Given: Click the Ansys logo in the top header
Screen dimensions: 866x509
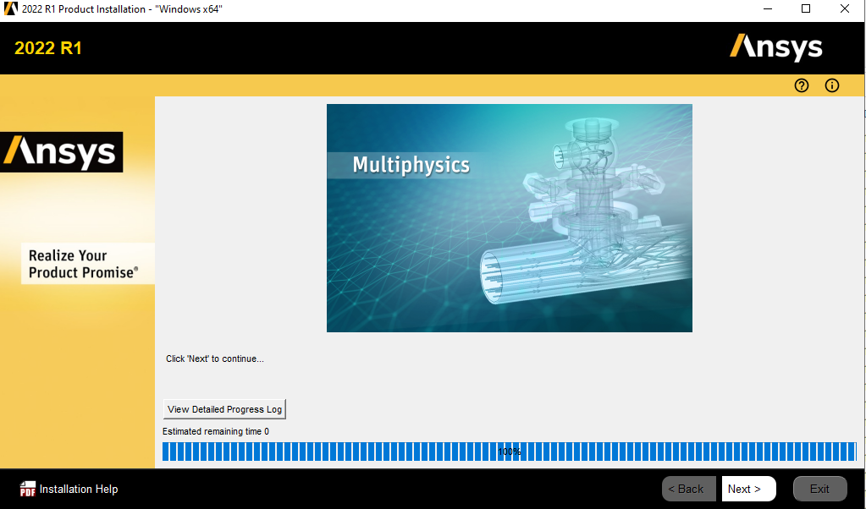Looking at the screenshot, I should (x=776, y=47).
